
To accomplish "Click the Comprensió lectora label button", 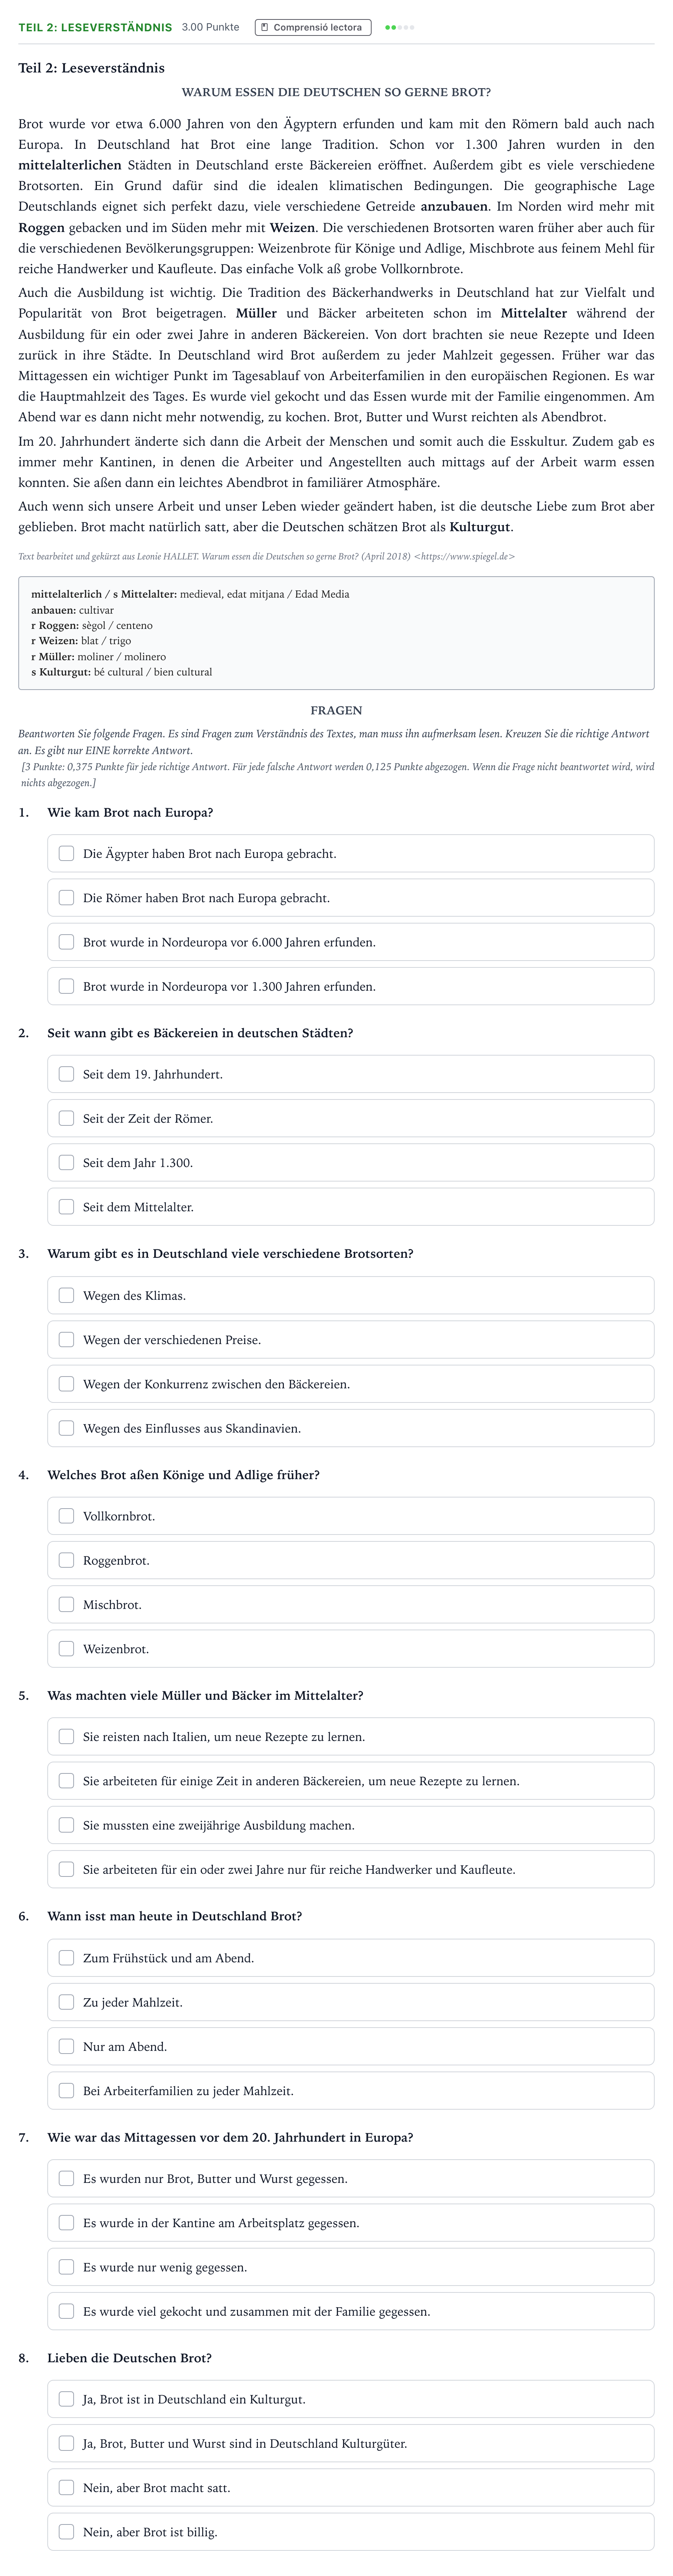I will click(313, 27).
